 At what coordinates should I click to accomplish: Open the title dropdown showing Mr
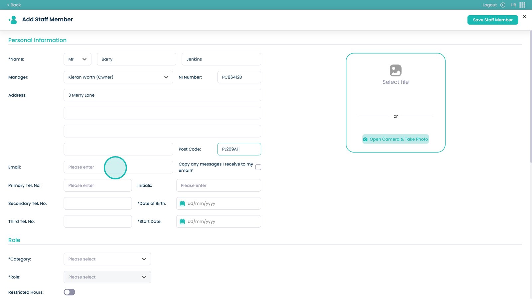[77, 59]
